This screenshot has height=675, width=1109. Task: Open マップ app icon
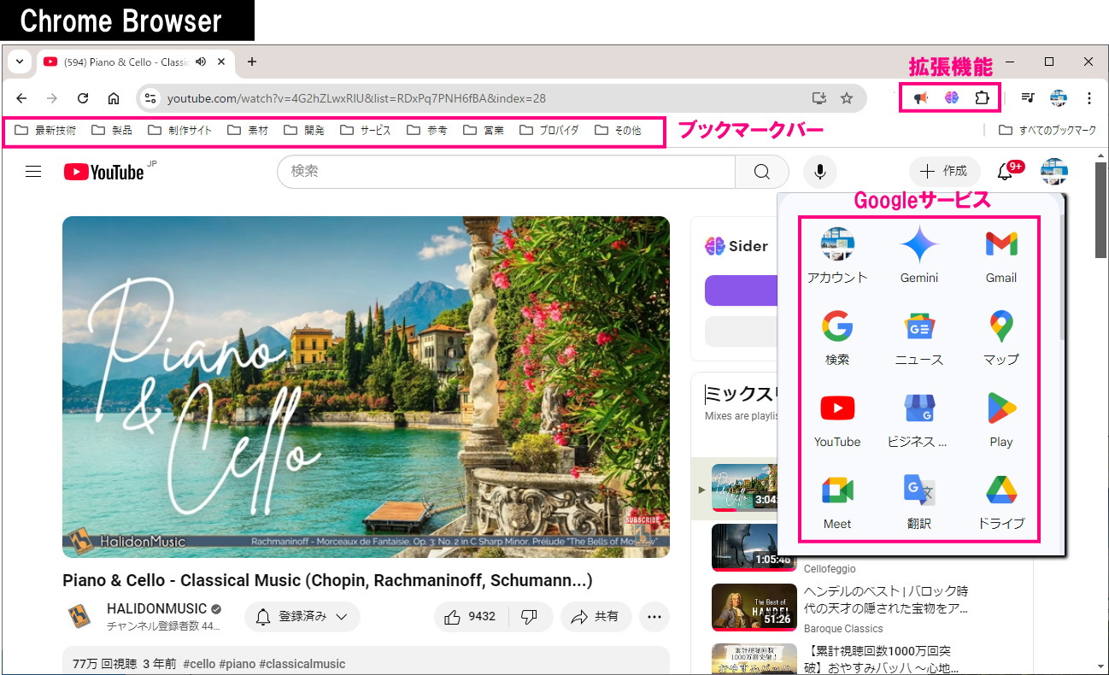[x=1001, y=337]
